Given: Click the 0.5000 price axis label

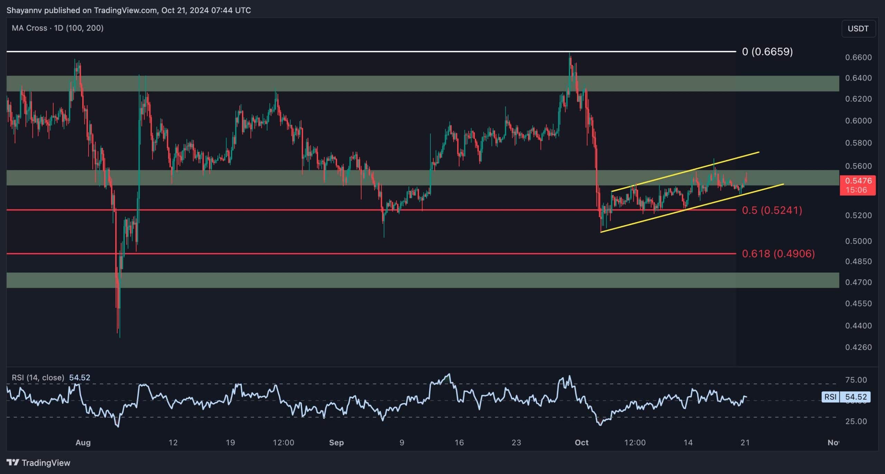Looking at the screenshot, I should (x=858, y=241).
